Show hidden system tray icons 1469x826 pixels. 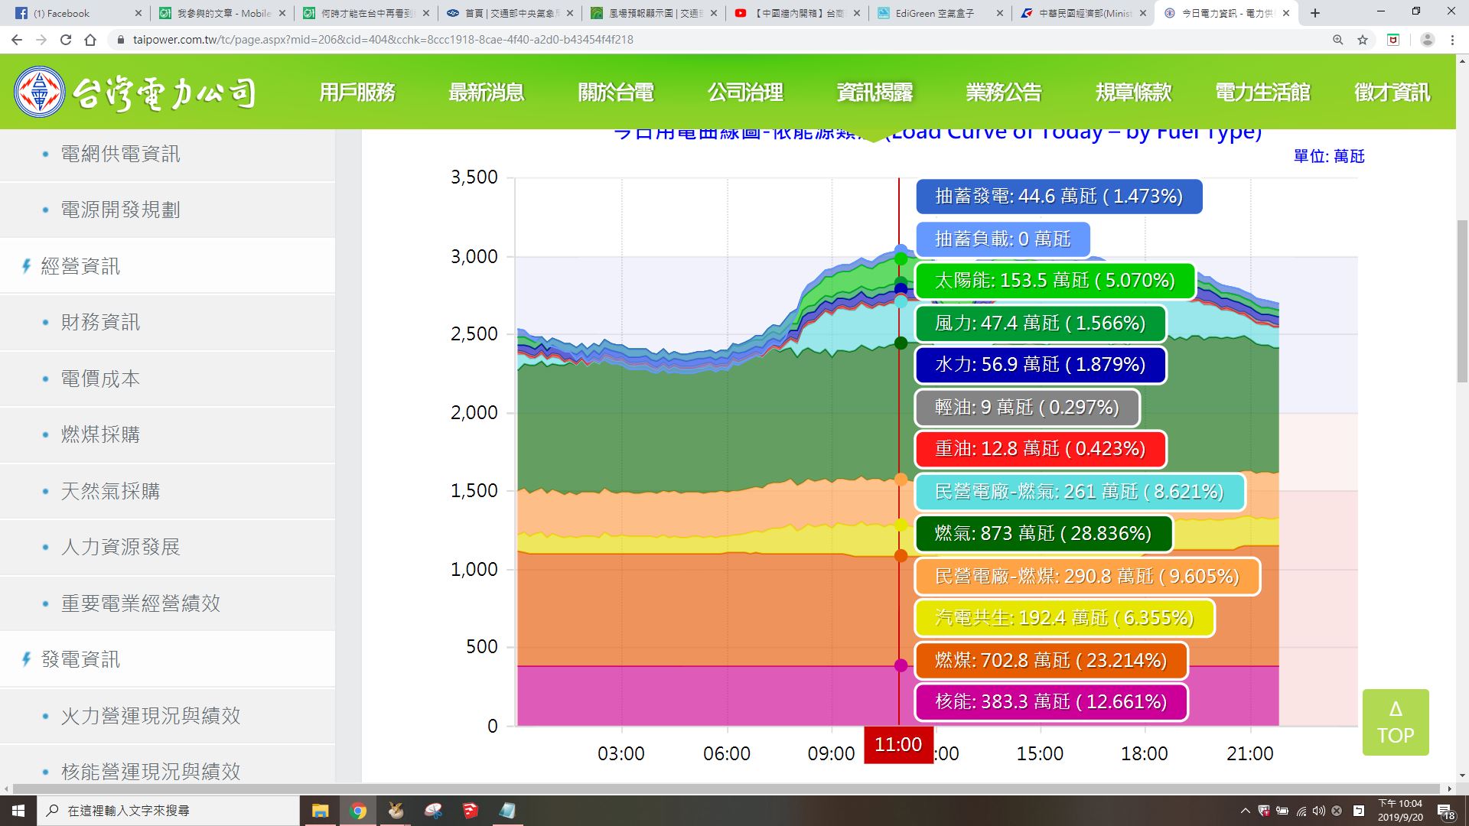tap(1245, 811)
